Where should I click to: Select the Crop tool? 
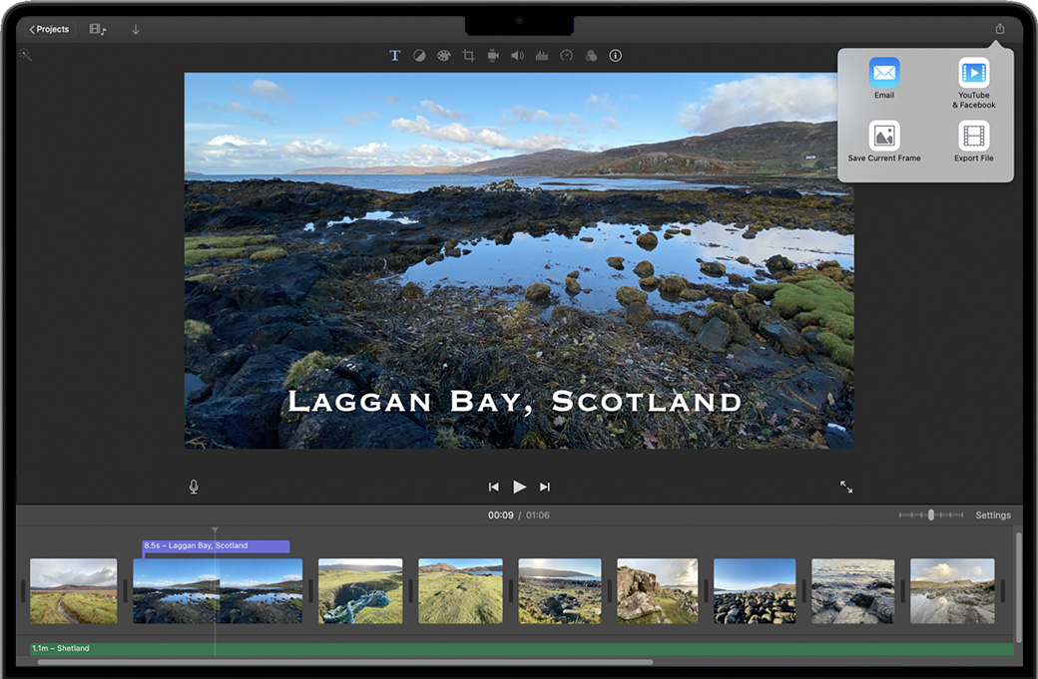(x=468, y=56)
